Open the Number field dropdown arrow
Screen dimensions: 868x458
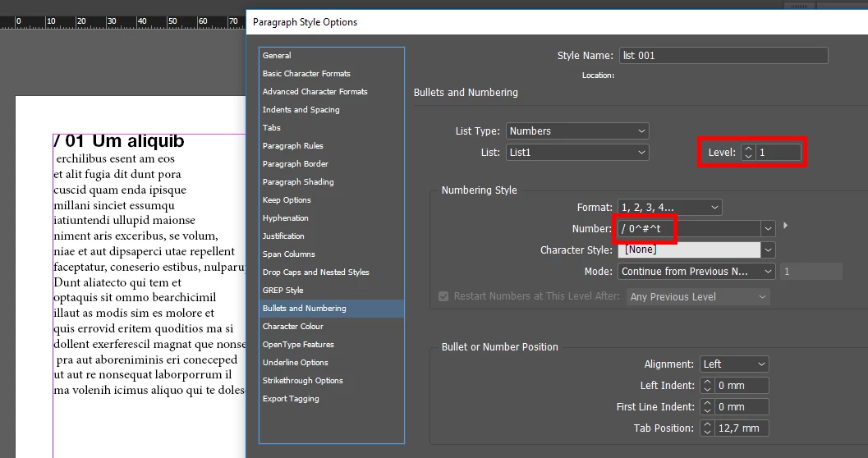(x=768, y=228)
